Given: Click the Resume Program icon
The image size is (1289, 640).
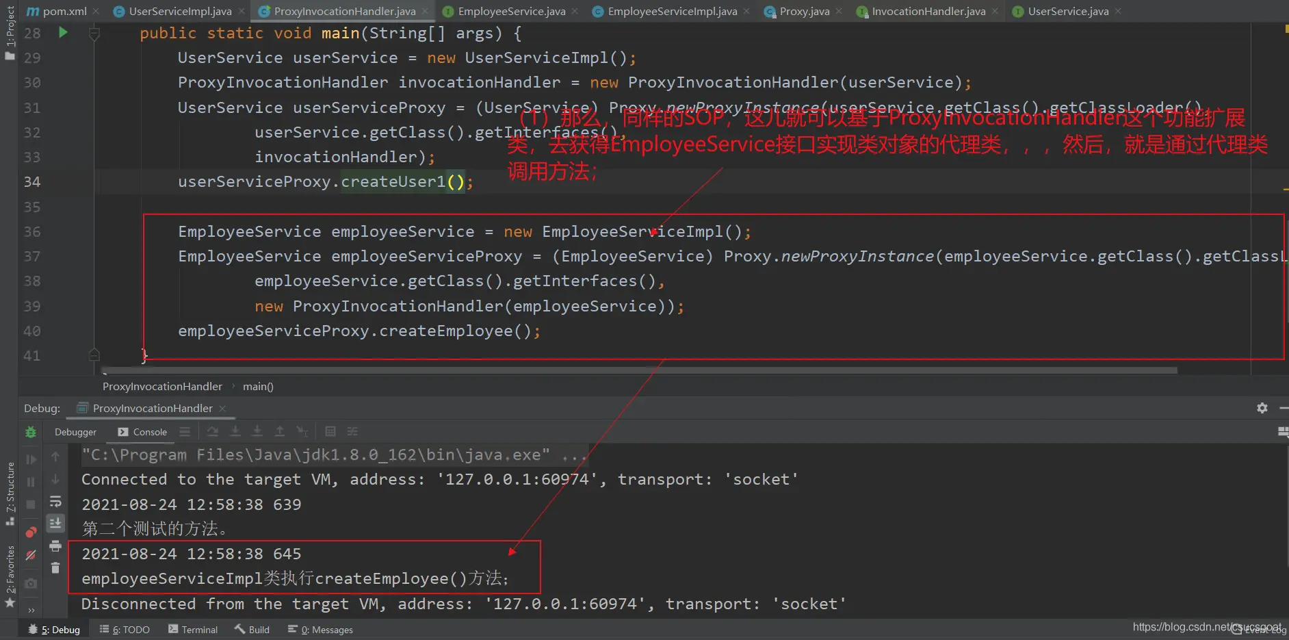Looking at the screenshot, I should [31, 459].
